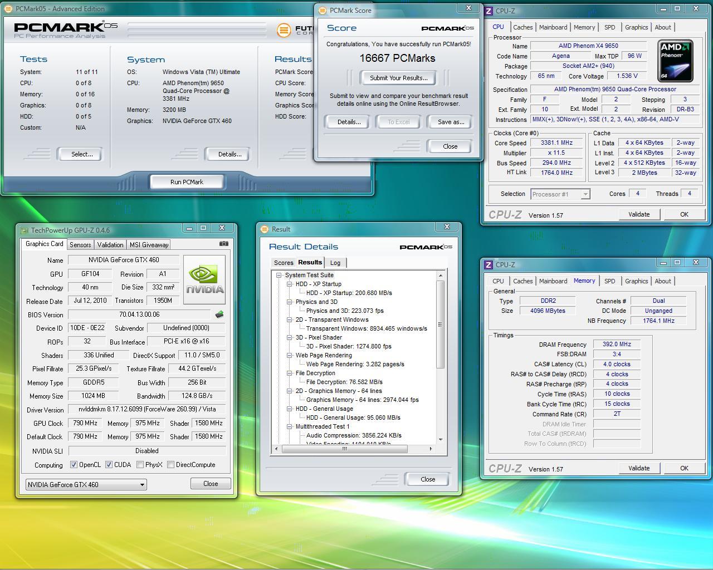Viewport: 713px width, 570px height.
Task: Open the Validation tab in GPU-Z
Action: [110, 245]
